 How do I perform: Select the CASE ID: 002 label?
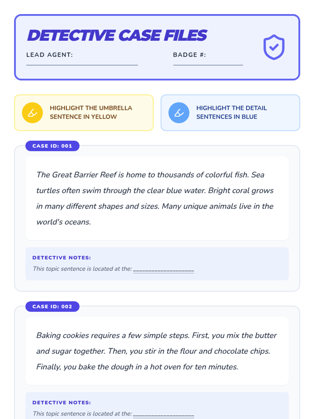(52, 306)
